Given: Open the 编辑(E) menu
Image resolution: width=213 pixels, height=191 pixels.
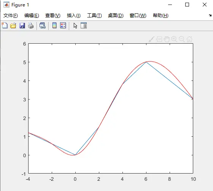Looking at the screenshot, I should (x=32, y=16).
